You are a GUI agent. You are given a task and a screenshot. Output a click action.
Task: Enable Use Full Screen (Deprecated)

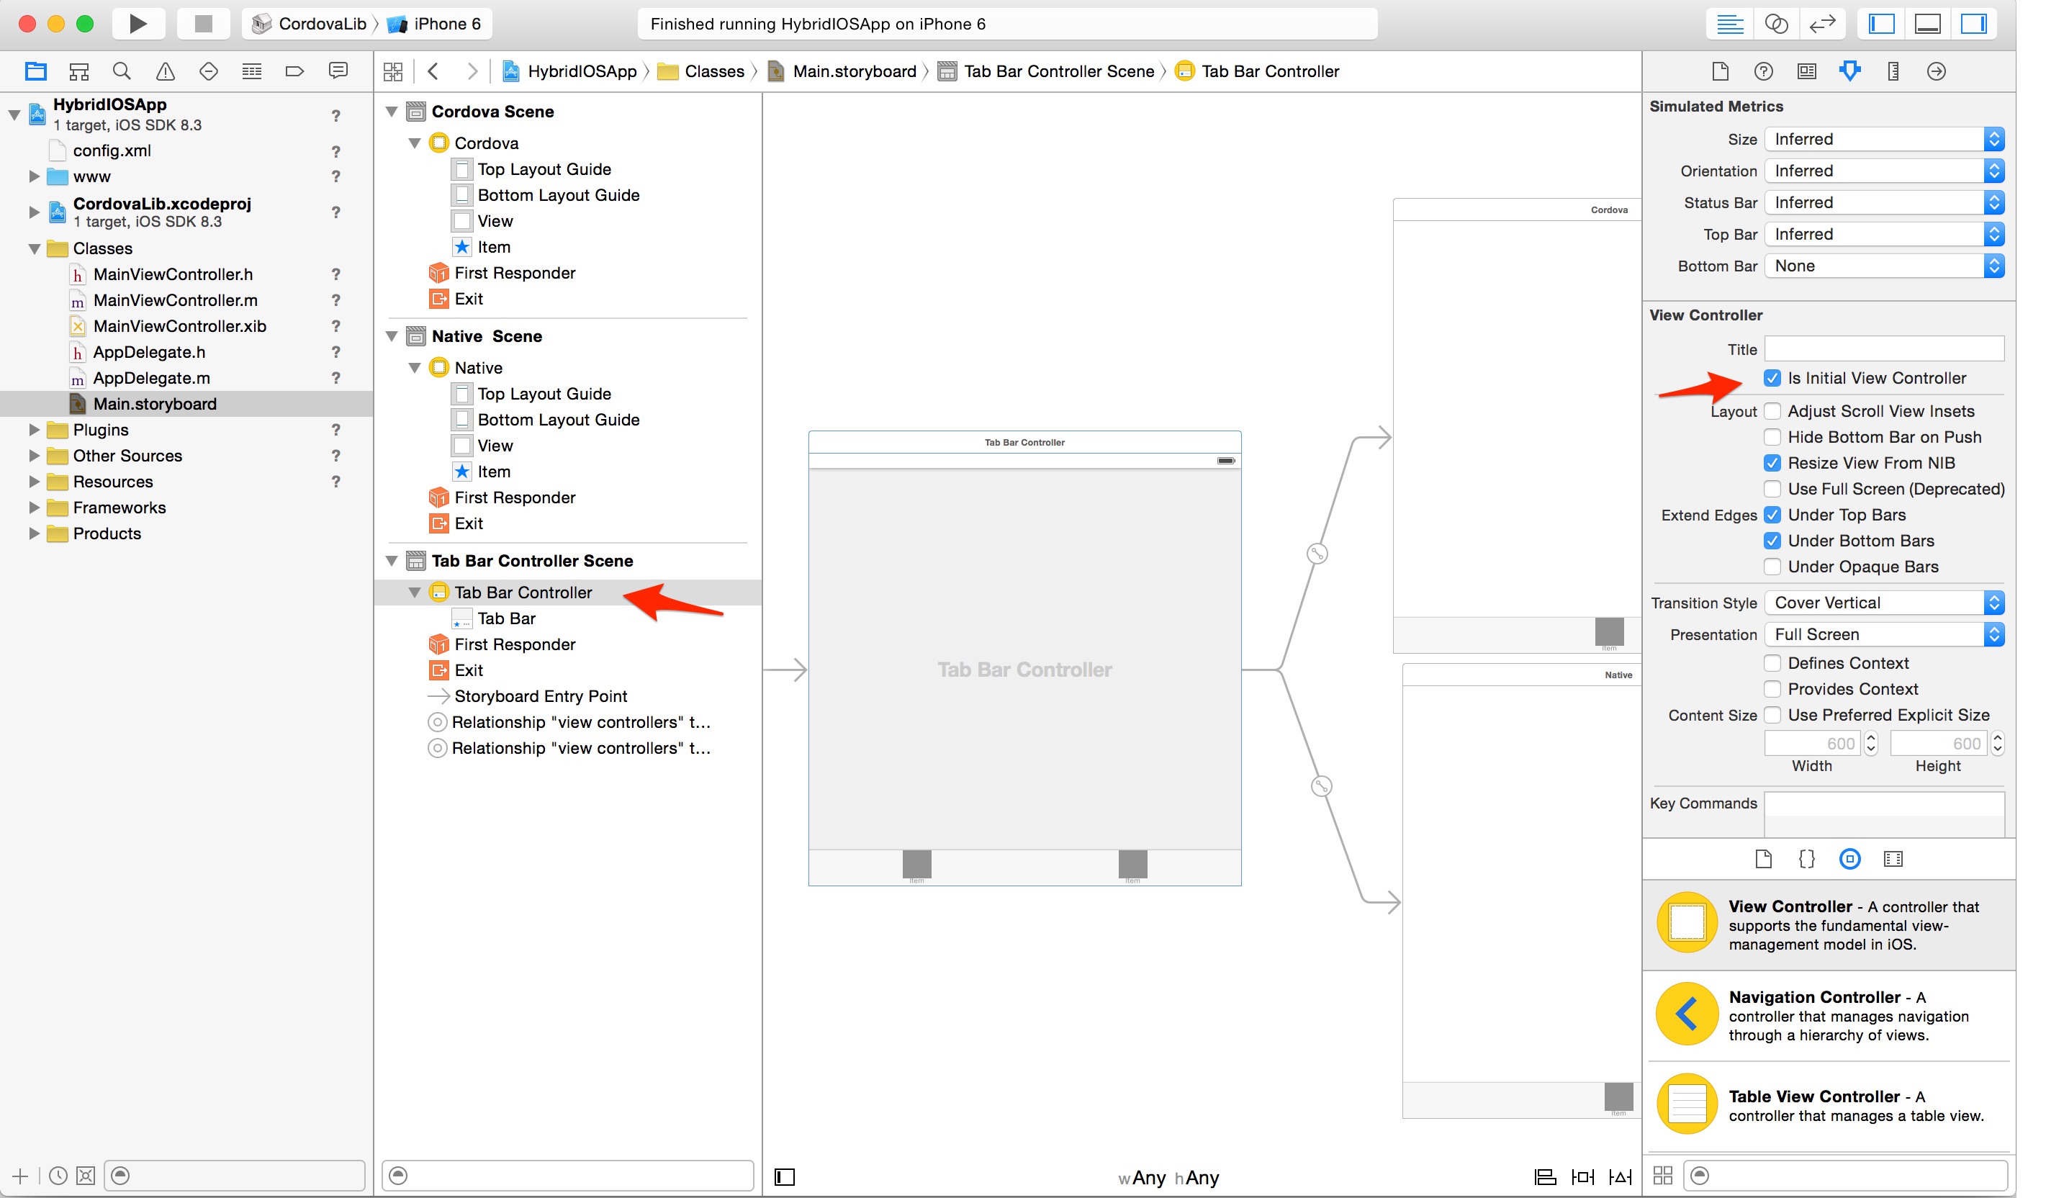[1772, 489]
